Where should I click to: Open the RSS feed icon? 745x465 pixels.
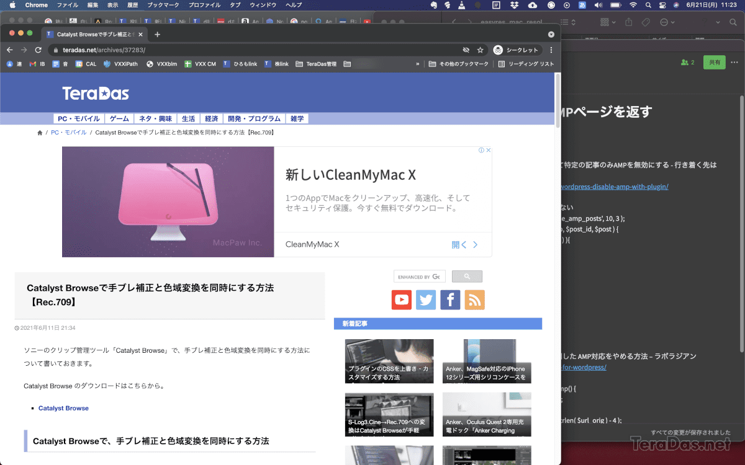point(474,299)
